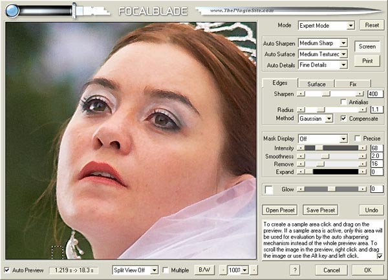Click the right arrow of the Glow slider

(x=363, y=189)
